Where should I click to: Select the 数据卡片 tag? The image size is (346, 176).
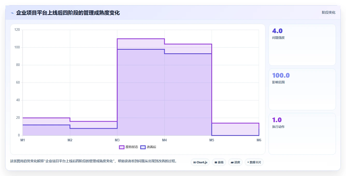click(x=254, y=162)
